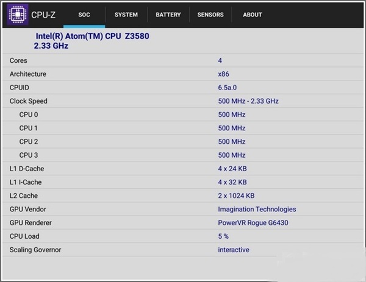Go to the SENSORS tab

pyautogui.click(x=210, y=15)
